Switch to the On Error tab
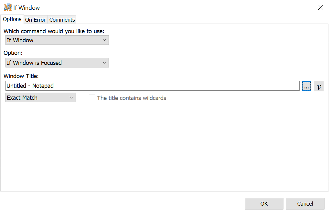The width and height of the screenshot is (329, 214). 35,20
